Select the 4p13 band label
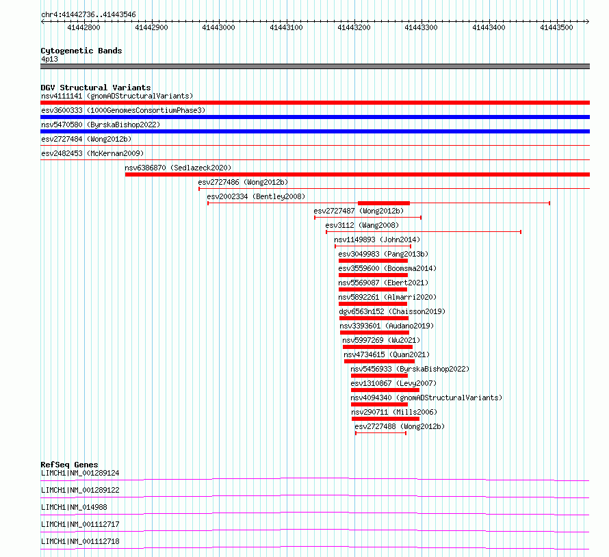The image size is (609, 557). tap(49, 59)
